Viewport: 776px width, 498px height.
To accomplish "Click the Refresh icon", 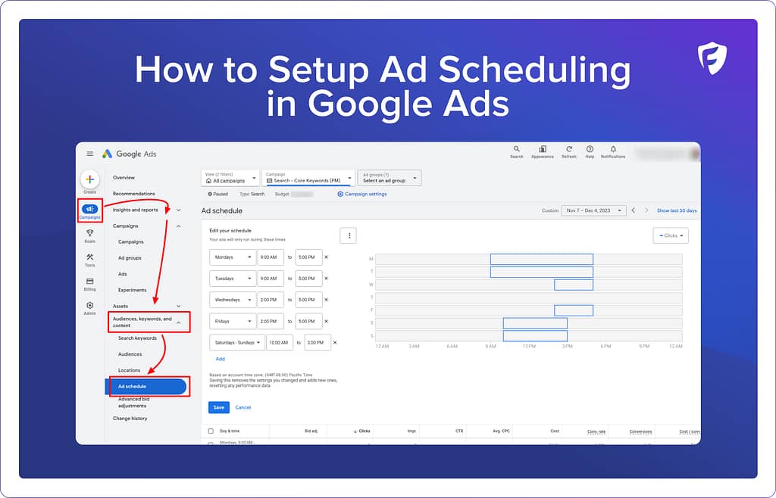I will pos(568,150).
